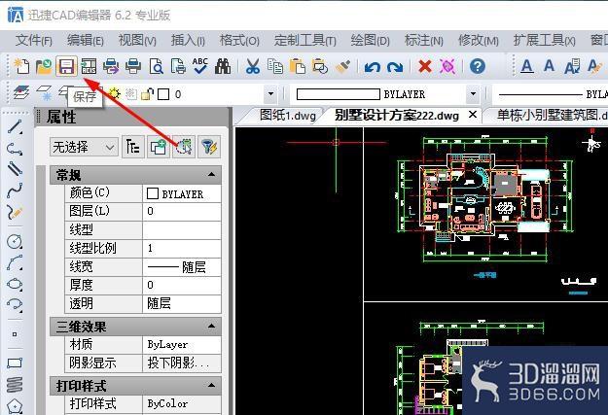Select the double-line Multiline tool
The height and width of the screenshot is (415, 608).
pos(15,169)
